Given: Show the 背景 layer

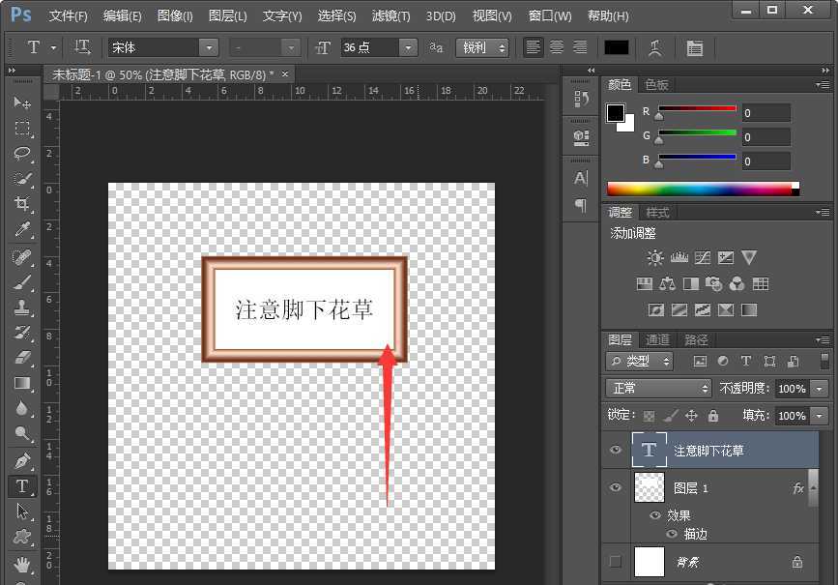Looking at the screenshot, I should pyautogui.click(x=616, y=562).
